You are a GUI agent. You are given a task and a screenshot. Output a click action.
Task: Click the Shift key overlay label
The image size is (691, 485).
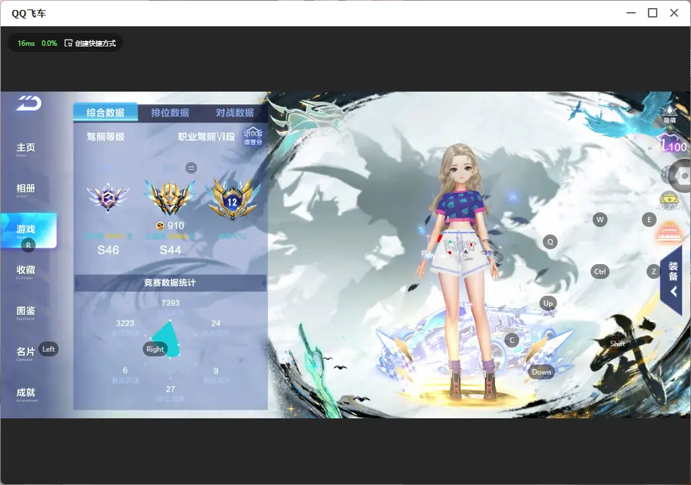click(617, 344)
